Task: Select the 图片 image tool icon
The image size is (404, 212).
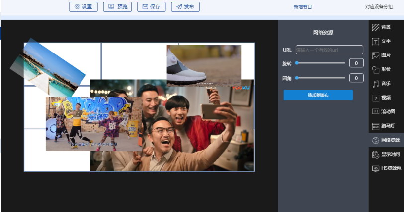Action: (376, 55)
